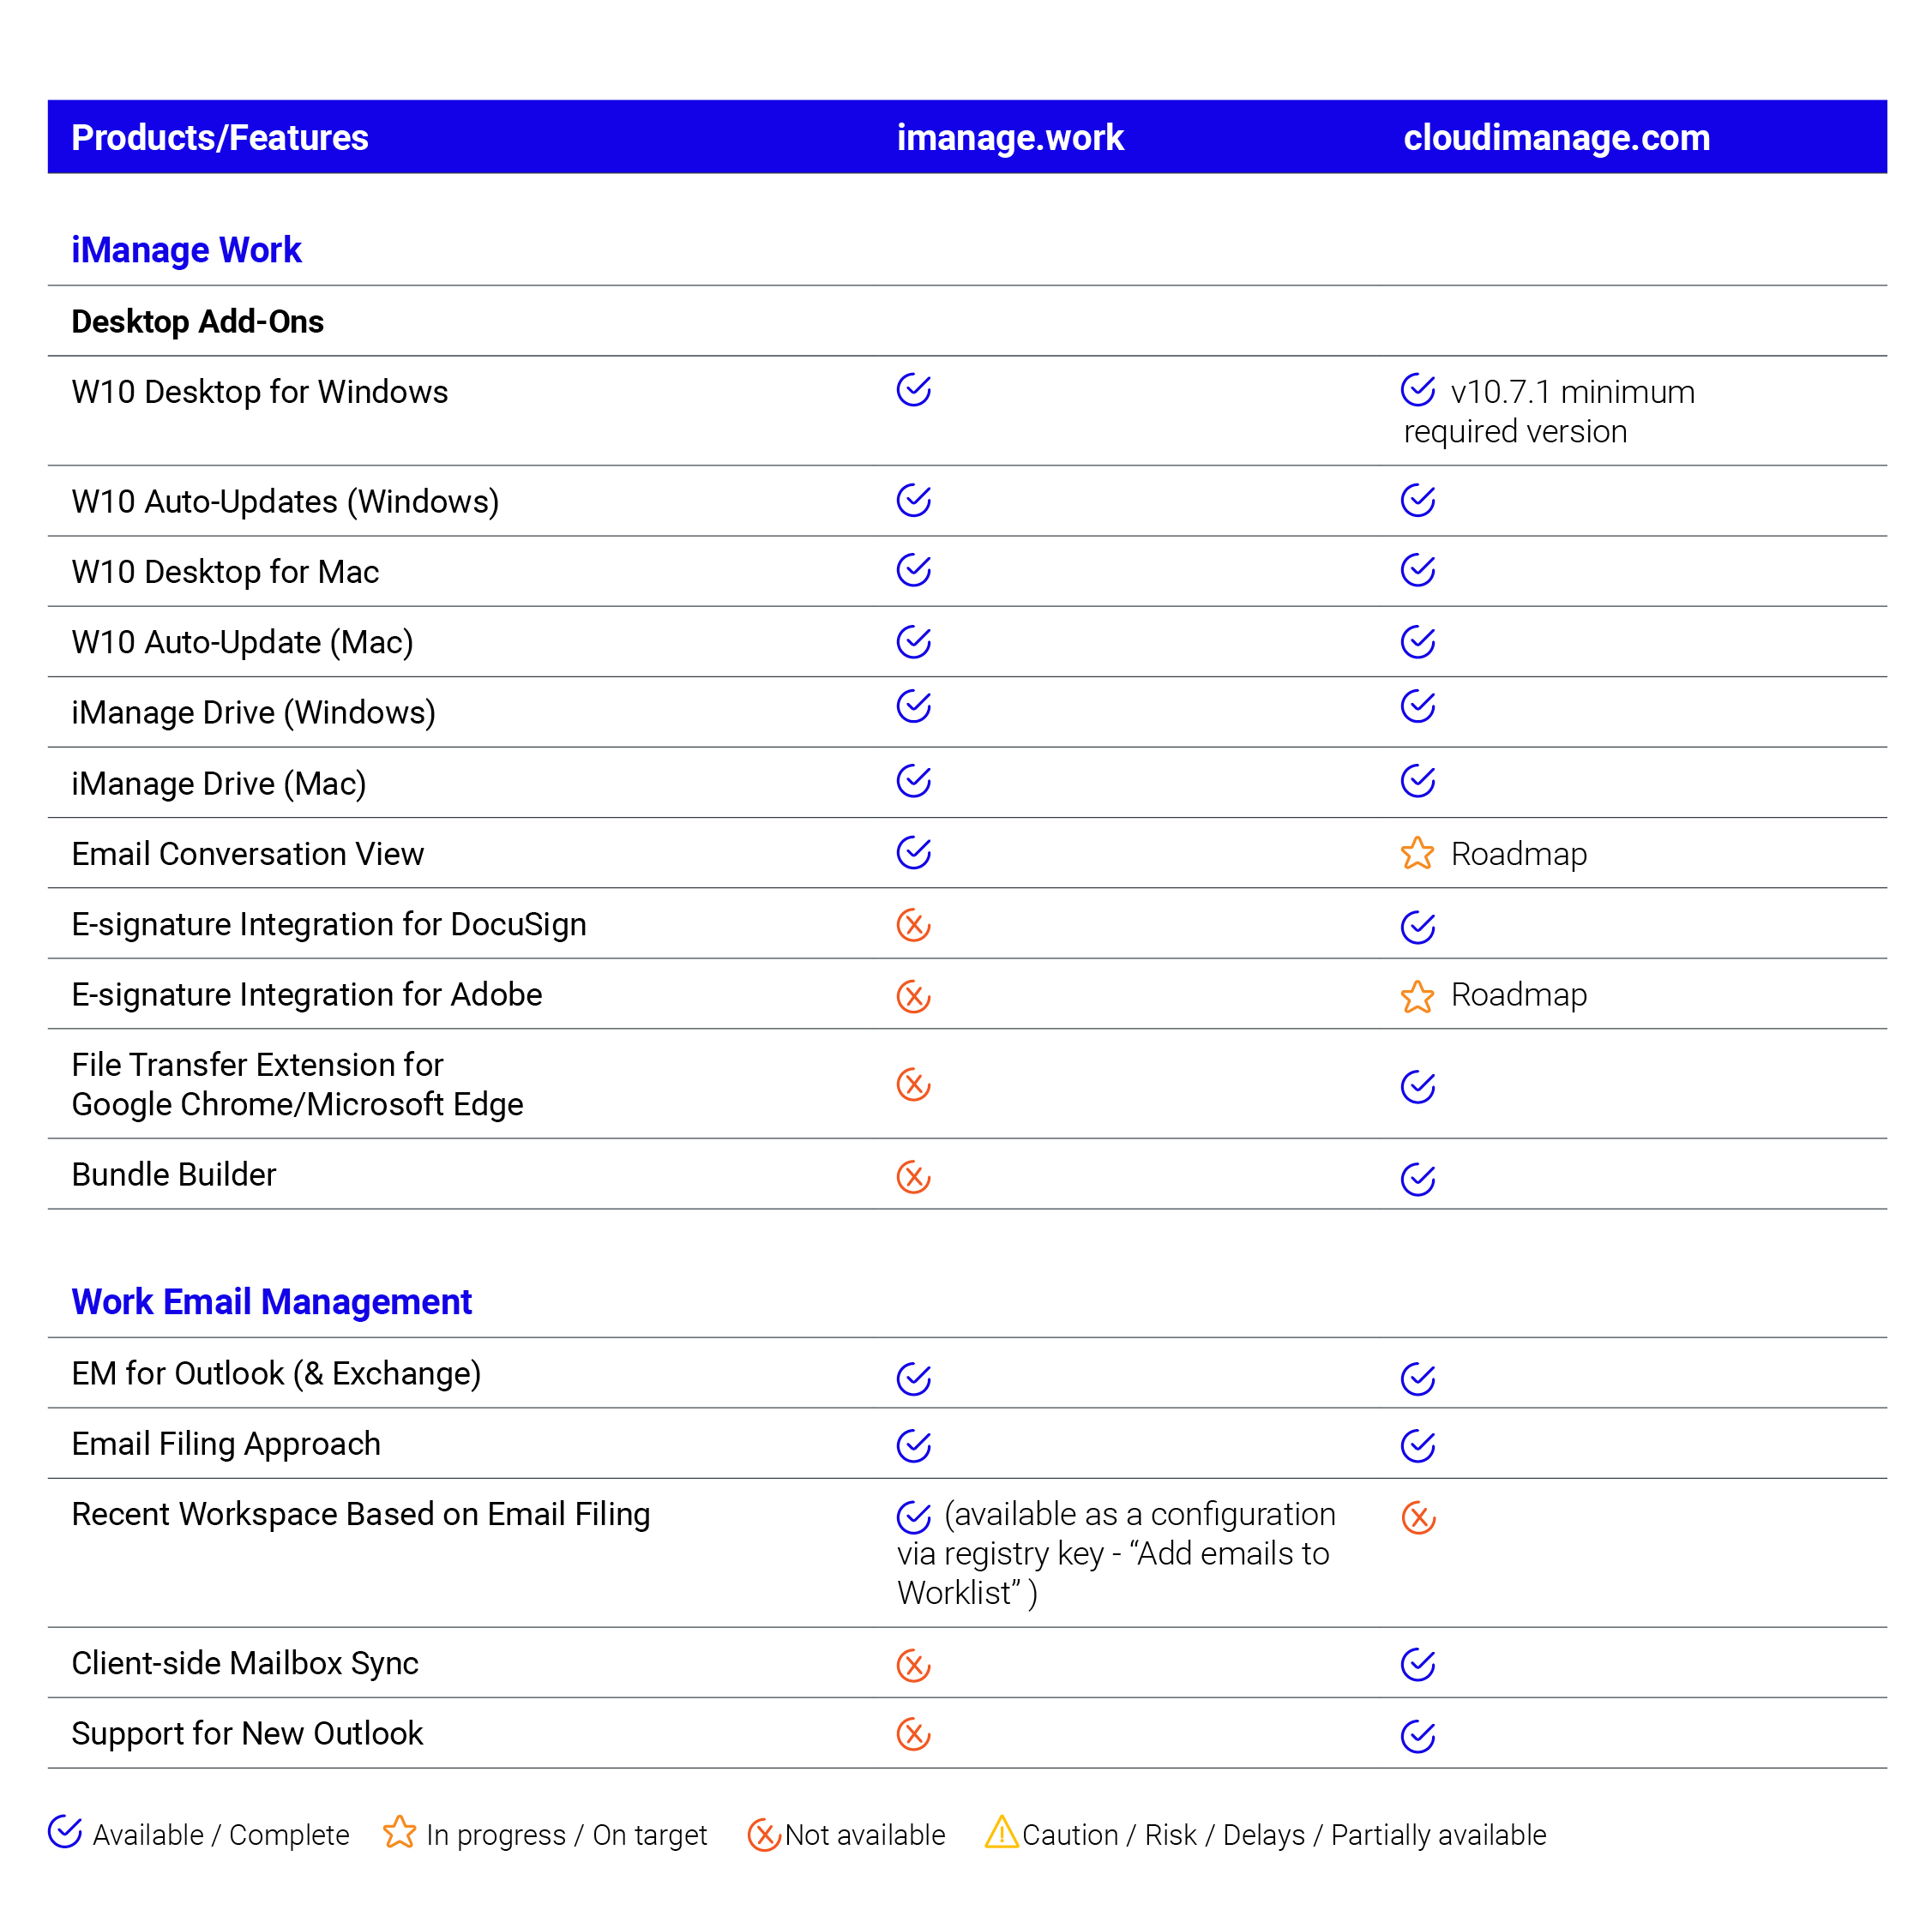
Task: Click the Available / Complete checkmark in legend
Action: (x=65, y=1832)
